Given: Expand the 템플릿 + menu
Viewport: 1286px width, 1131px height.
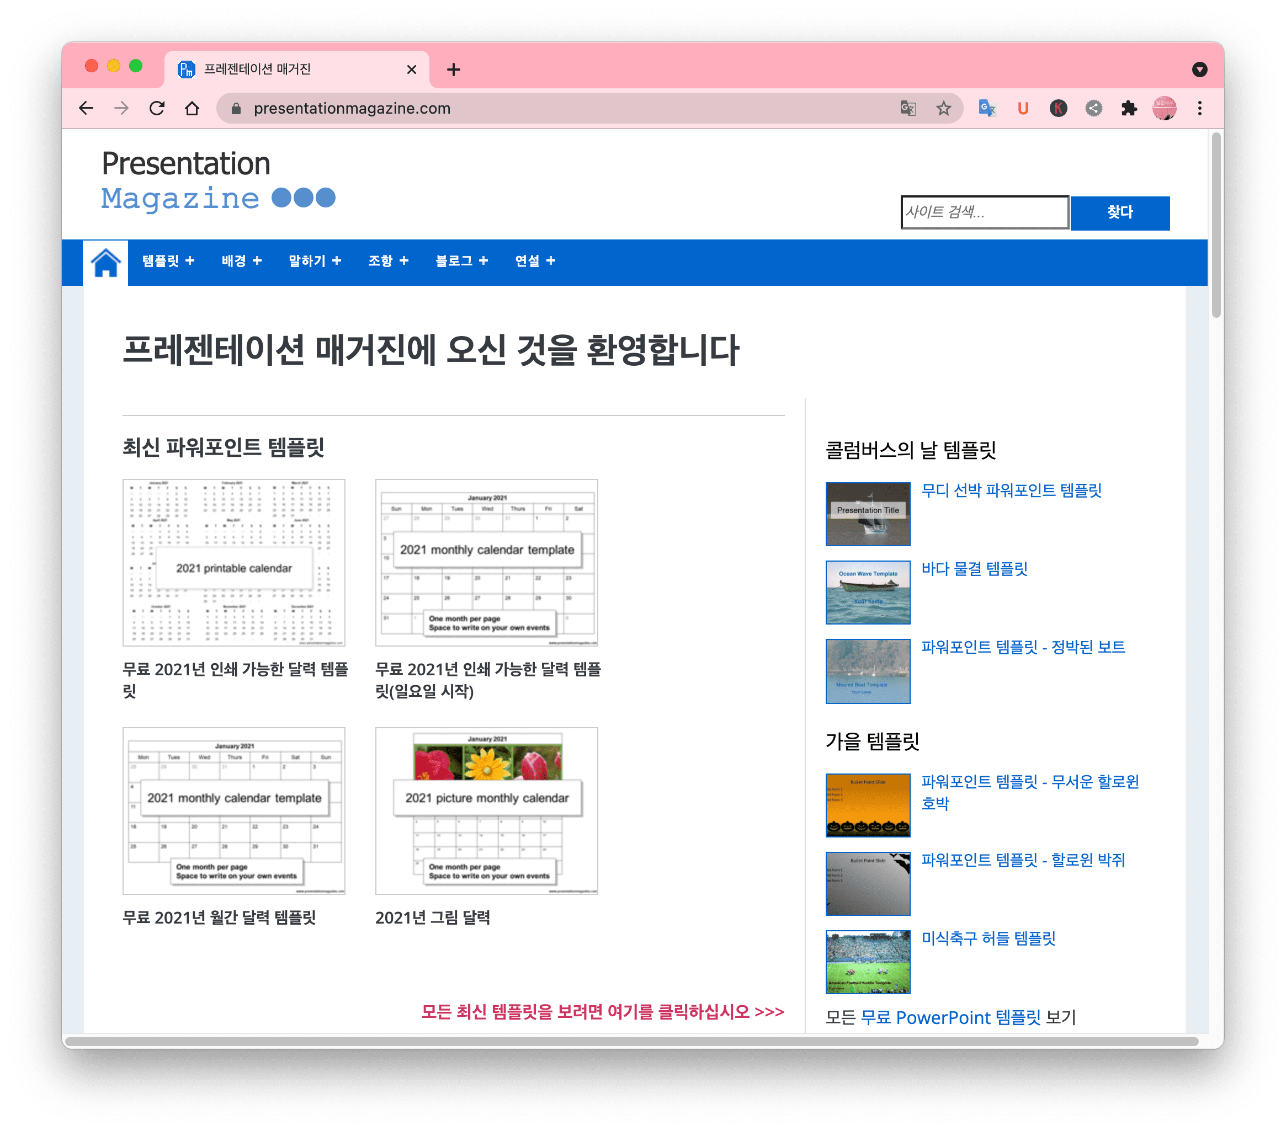Looking at the screenshot, I should pos(168,261).
